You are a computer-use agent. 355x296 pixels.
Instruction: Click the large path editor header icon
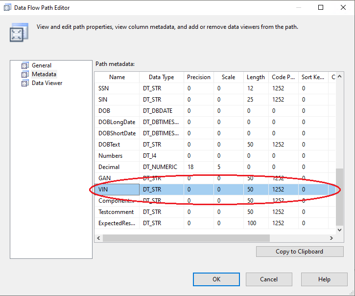[17, 33]
